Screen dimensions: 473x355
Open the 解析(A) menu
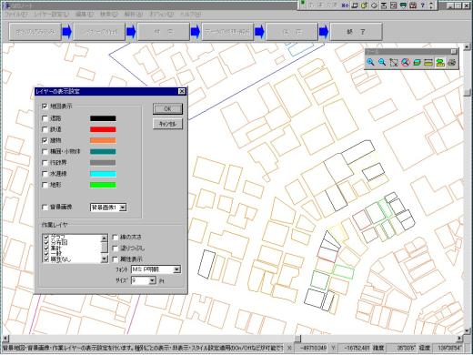(x=134, y=14)
